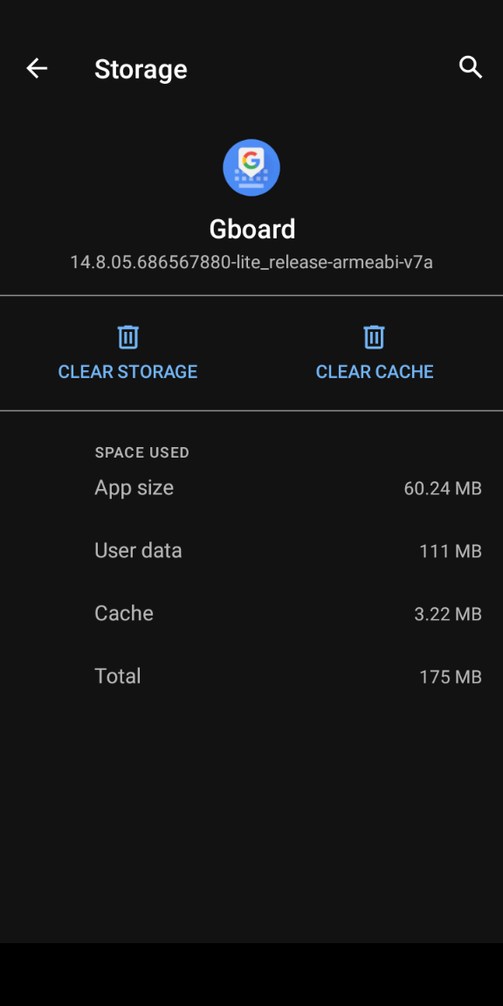503x1006 pixels.
Task: Tap the Storage page title
Action: point(141,69)
